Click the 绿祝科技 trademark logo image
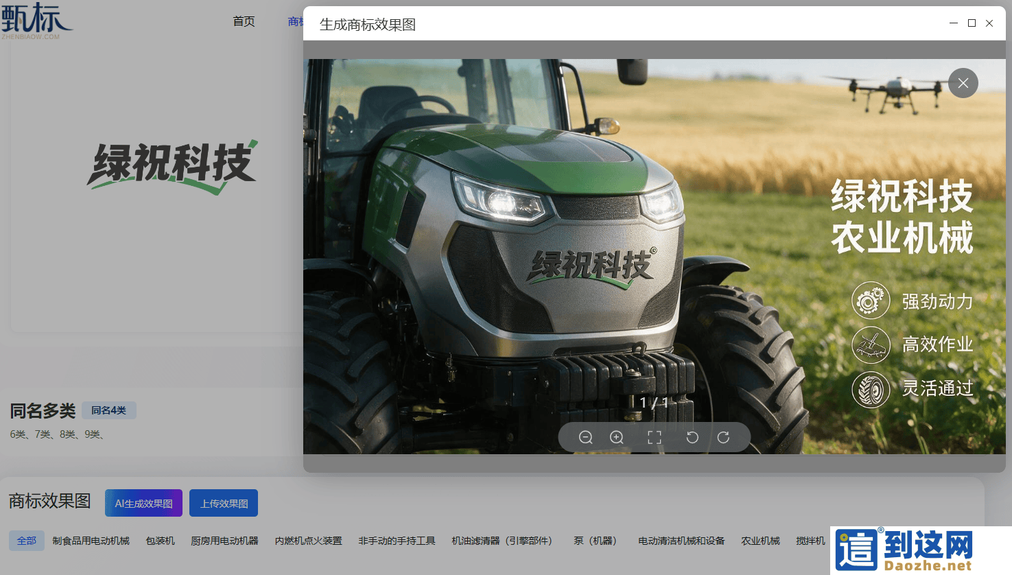 [172, 167]
